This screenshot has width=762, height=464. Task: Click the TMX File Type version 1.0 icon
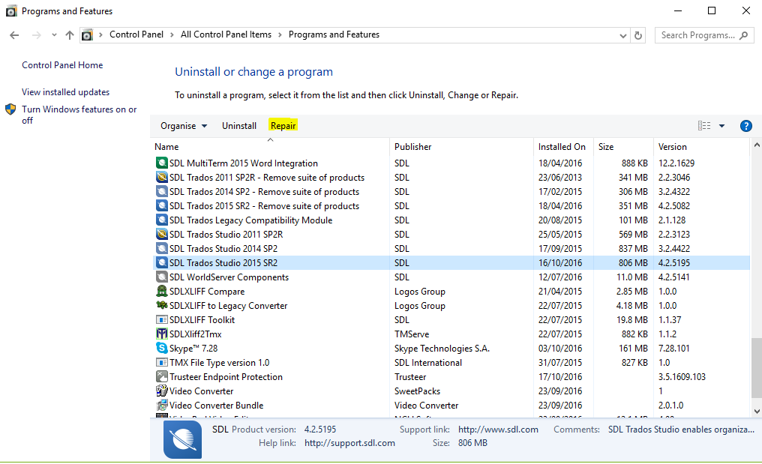(162, 363)
